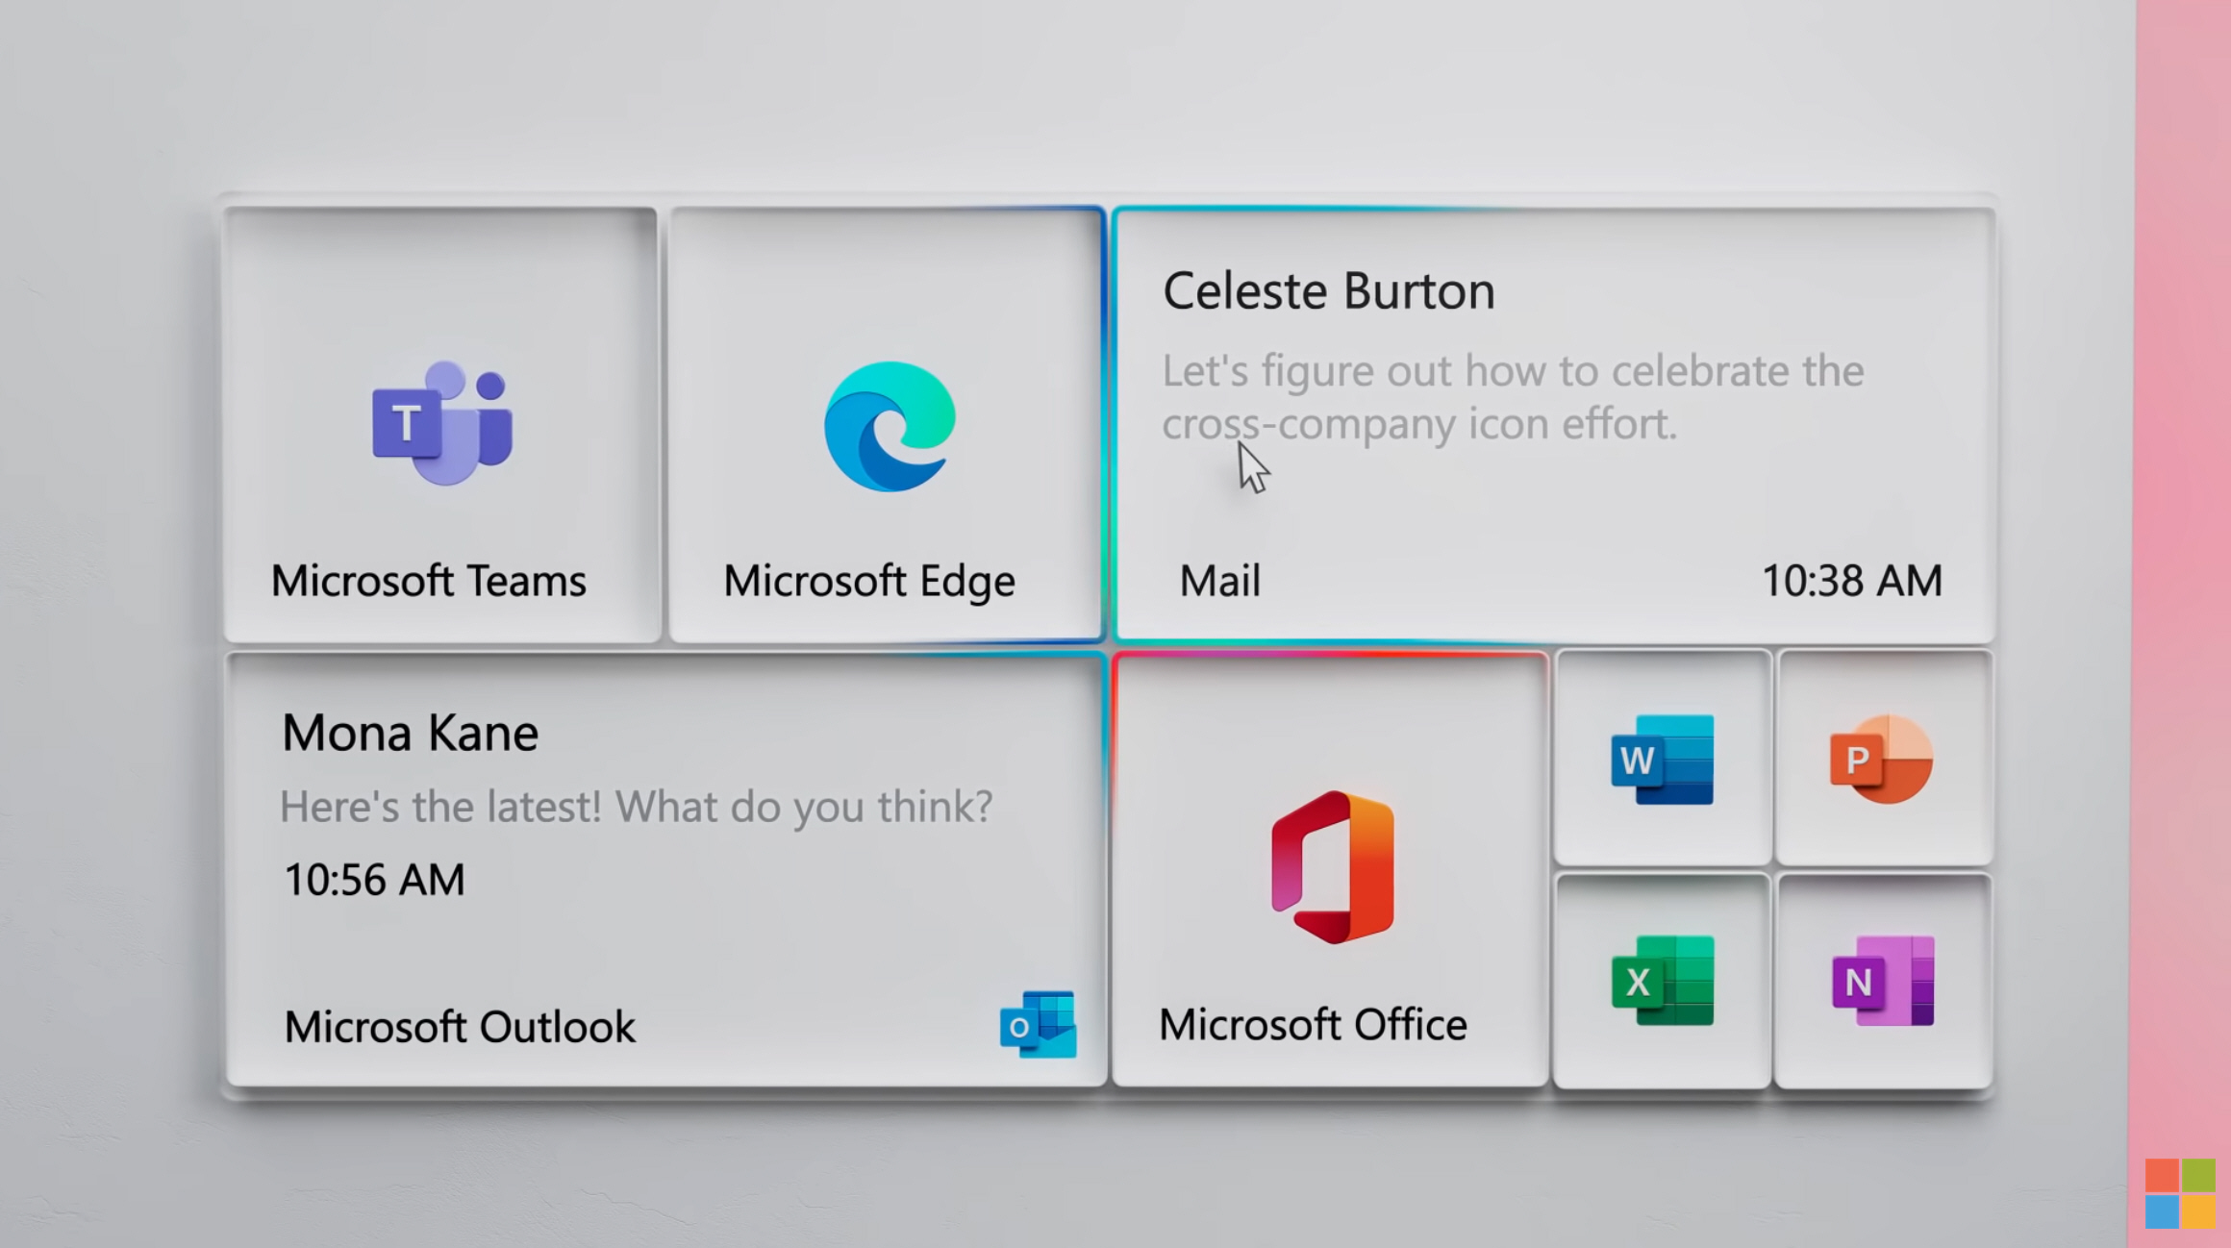
Task: Open the Excel tile icon
Action: pyautogui.click(x=1662, y=980)
